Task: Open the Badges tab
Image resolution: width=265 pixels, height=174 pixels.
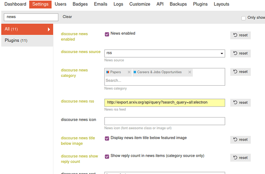Action: [x=80, y=4]
